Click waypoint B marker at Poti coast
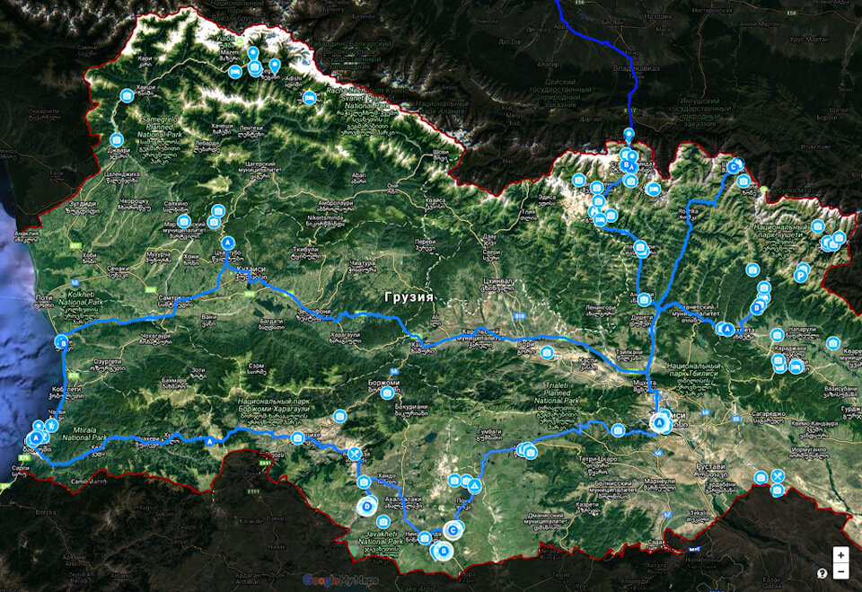The image size is (862, 592). [62, 342]
